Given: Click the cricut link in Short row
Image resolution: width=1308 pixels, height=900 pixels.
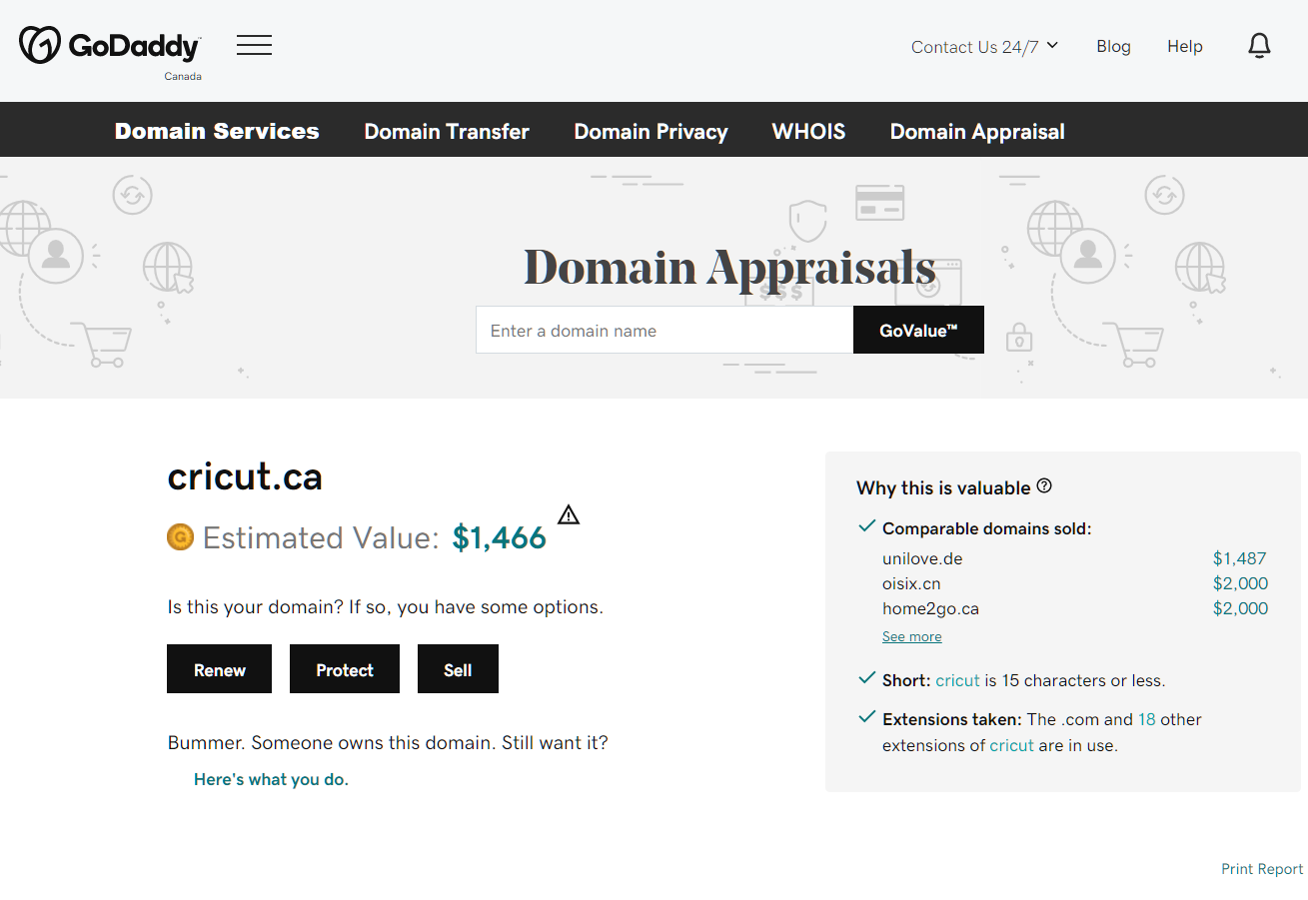Looking at the screenshot, I should coord(957,680).
